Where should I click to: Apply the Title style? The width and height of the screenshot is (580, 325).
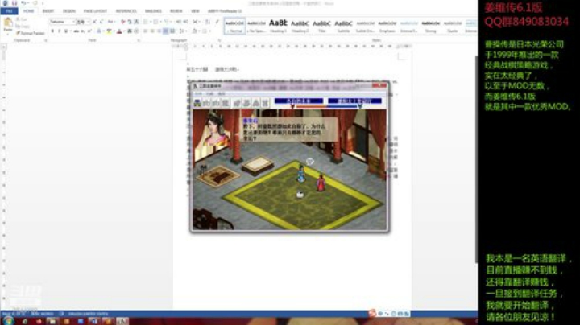(321, 26)
